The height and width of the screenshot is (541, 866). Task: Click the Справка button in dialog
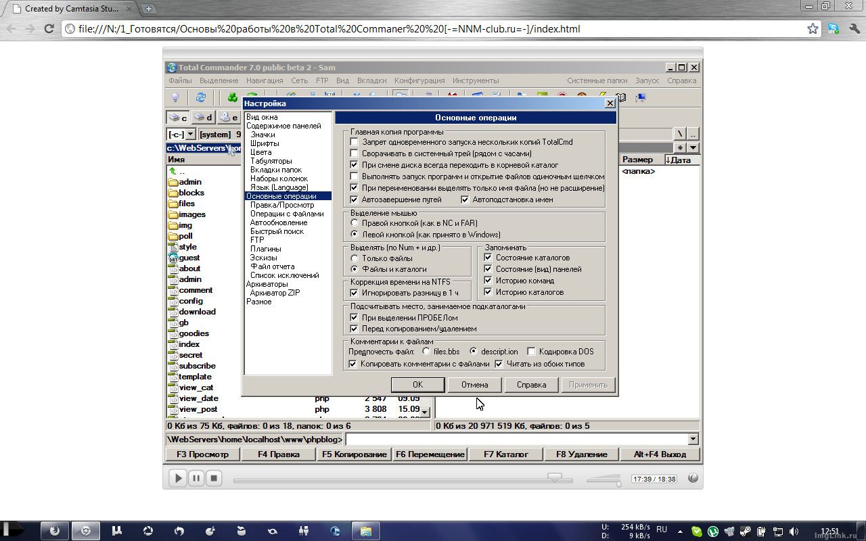(x=531, y=385)
